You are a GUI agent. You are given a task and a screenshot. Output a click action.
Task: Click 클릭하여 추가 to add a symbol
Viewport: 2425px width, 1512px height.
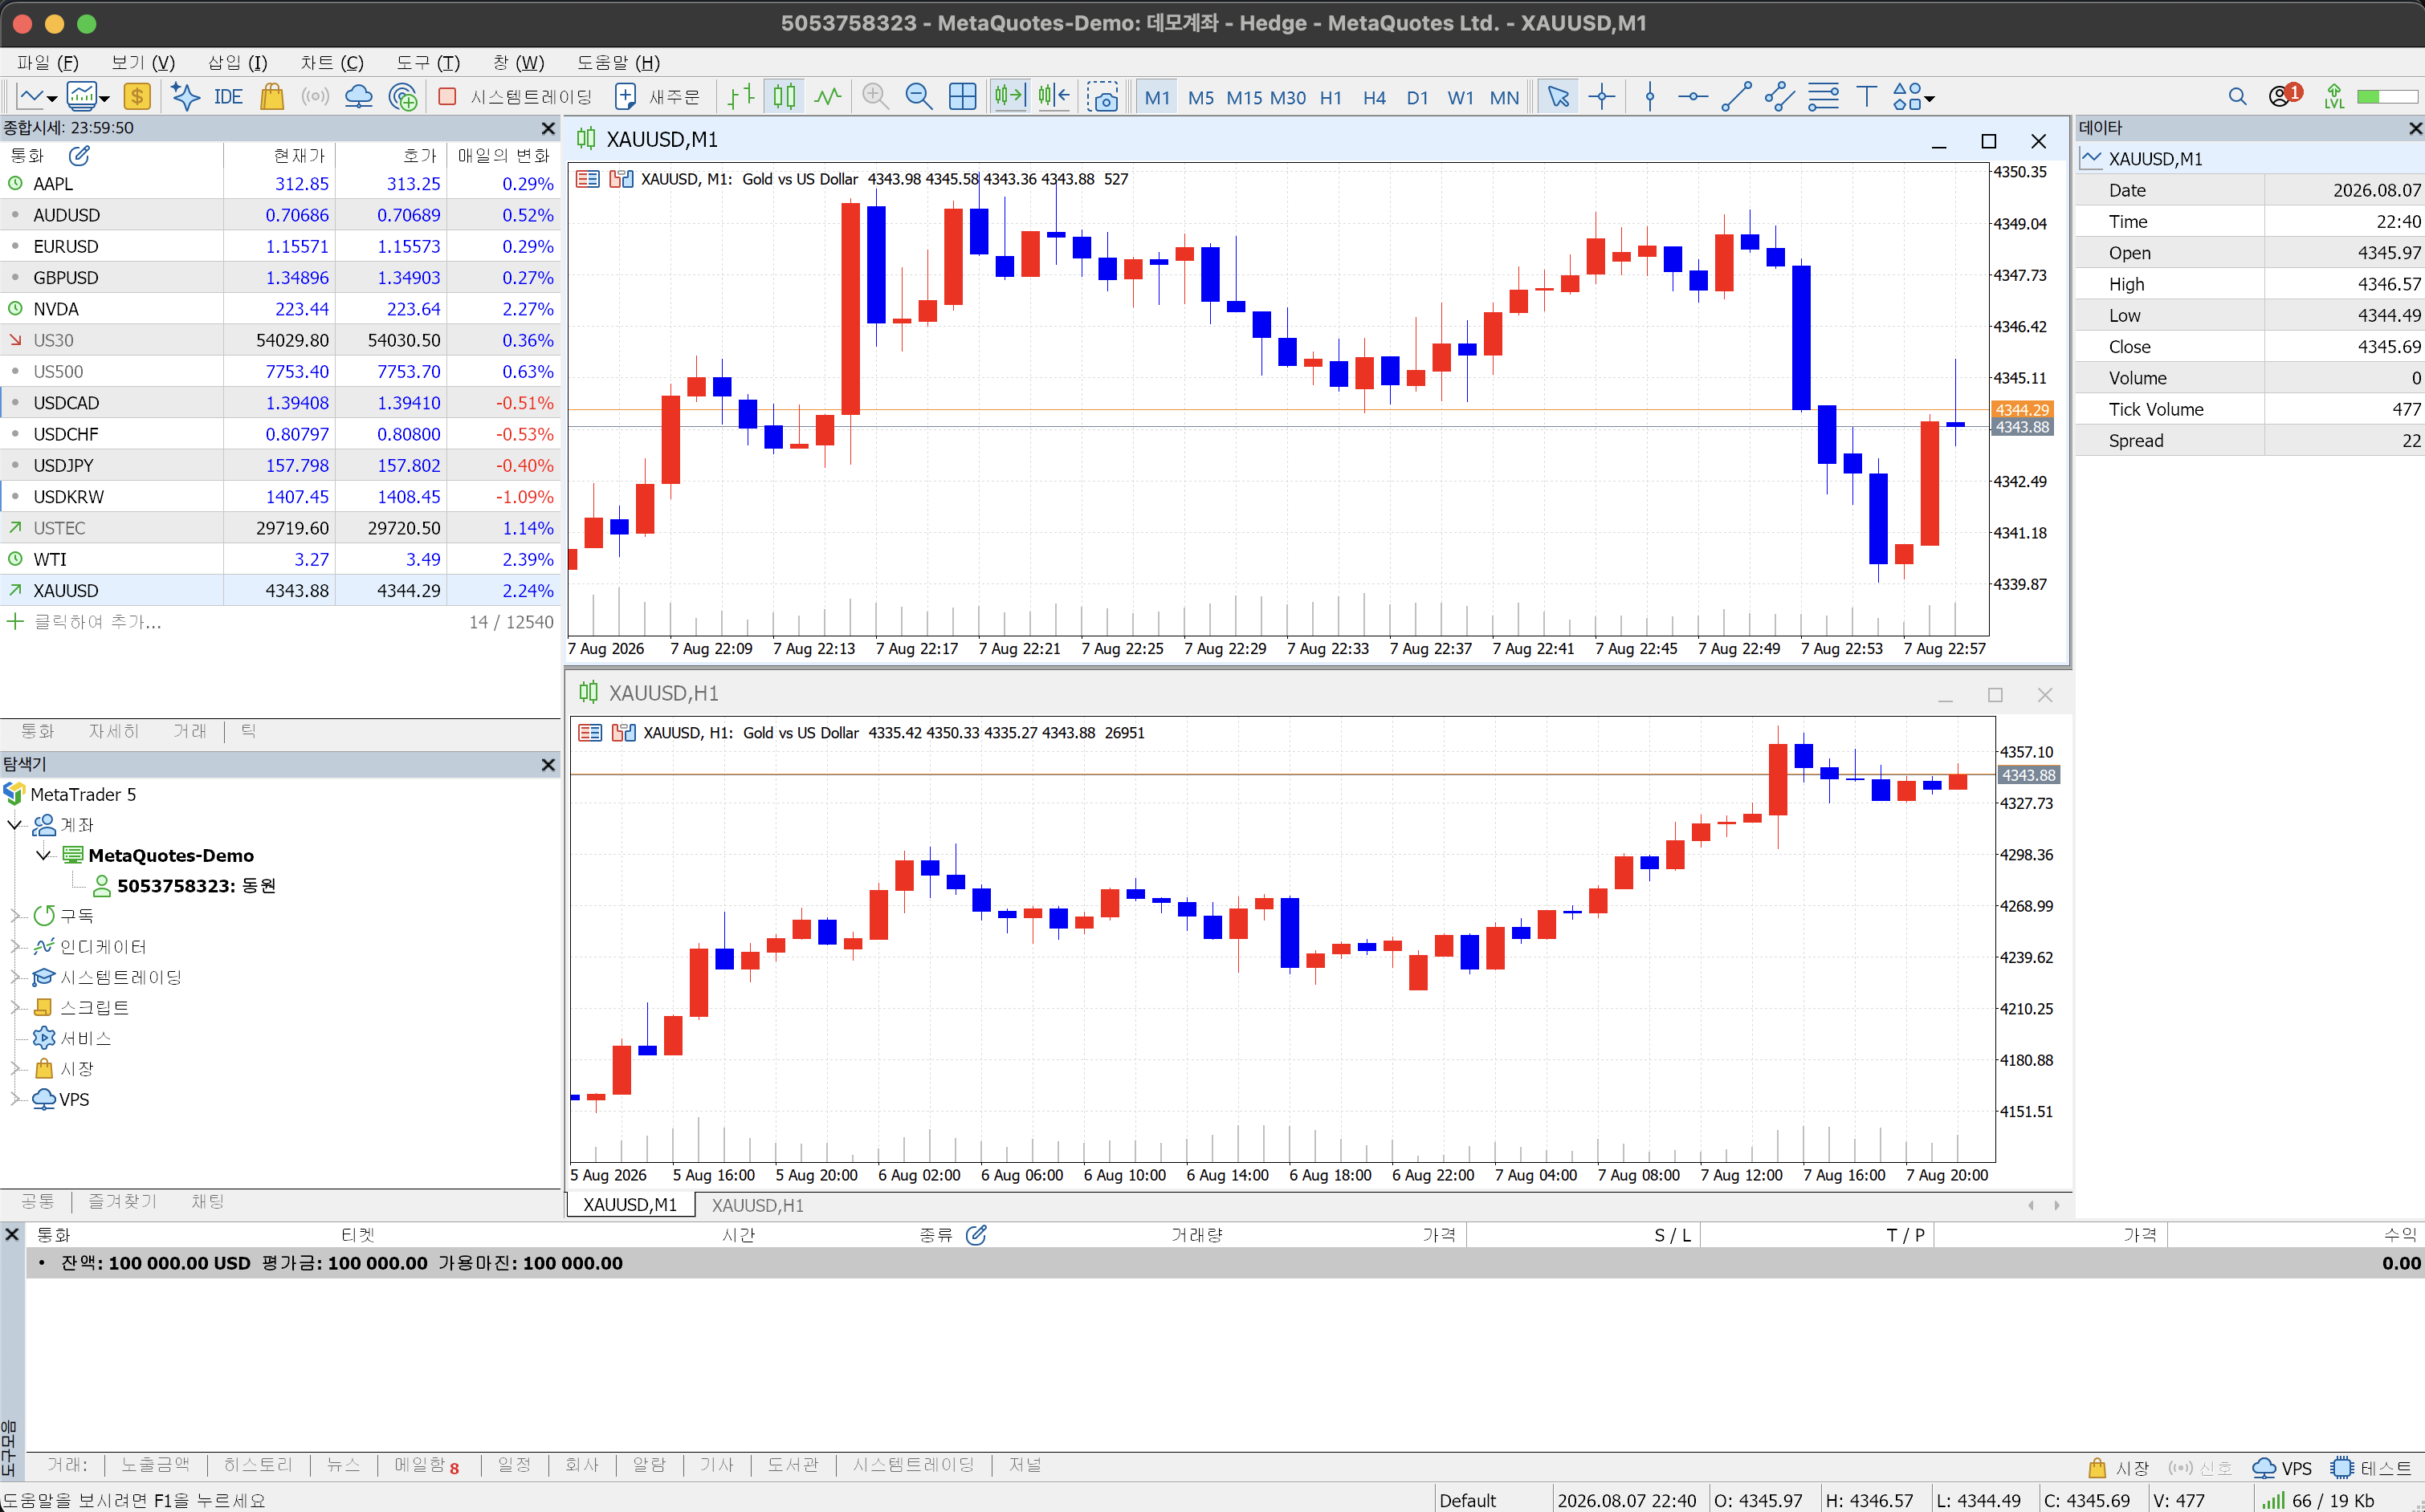(x=97, y=622)
